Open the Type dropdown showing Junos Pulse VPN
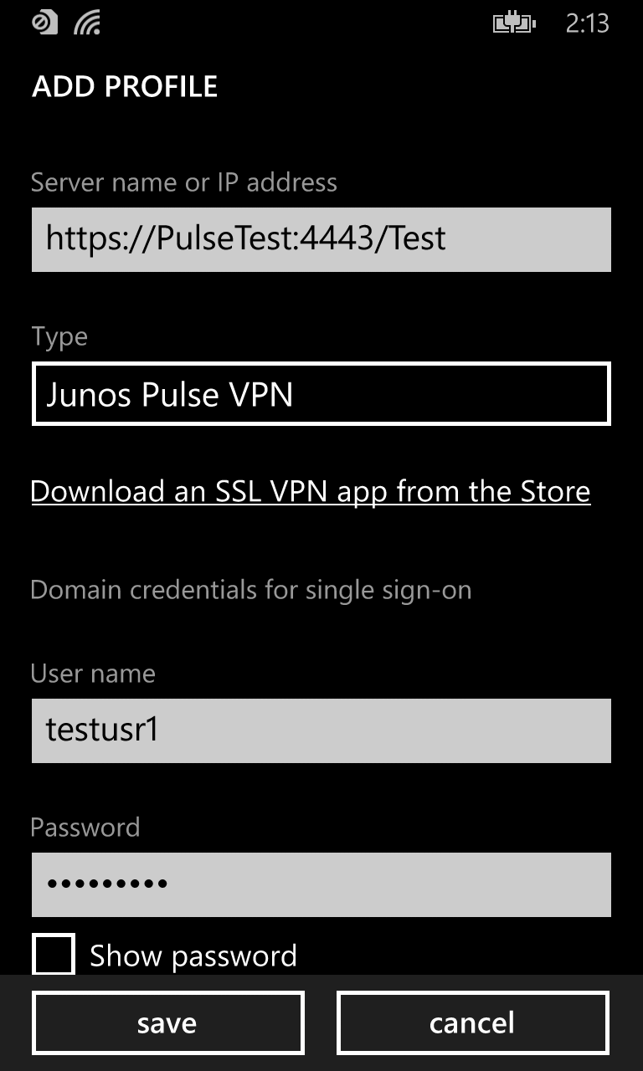Screen dimensions: 643x1071 321,394
